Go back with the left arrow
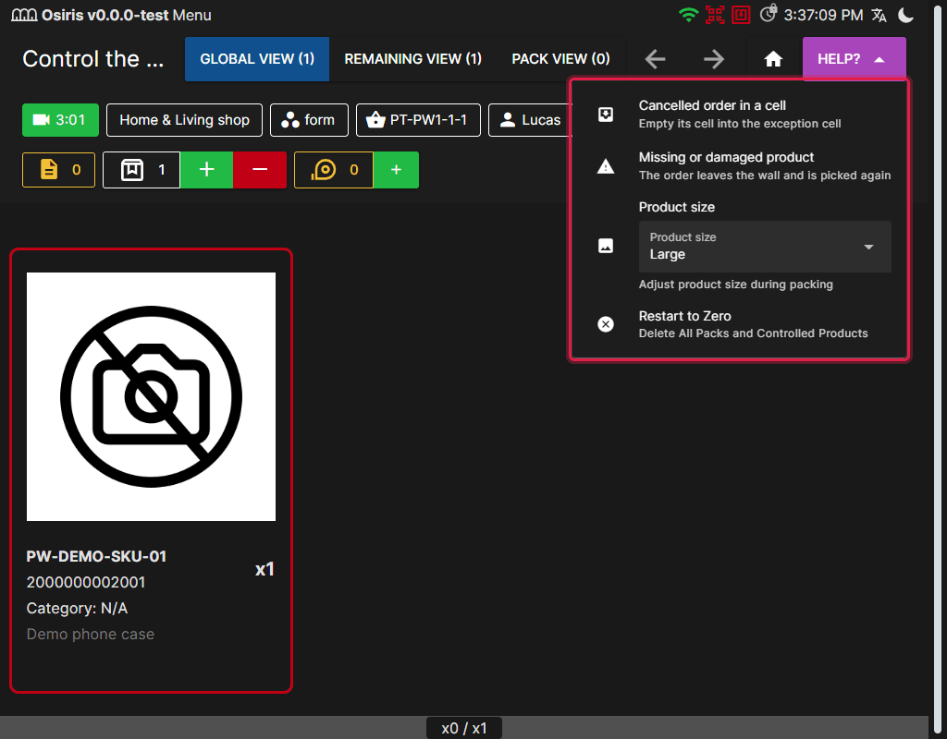 tap(656, 59)
